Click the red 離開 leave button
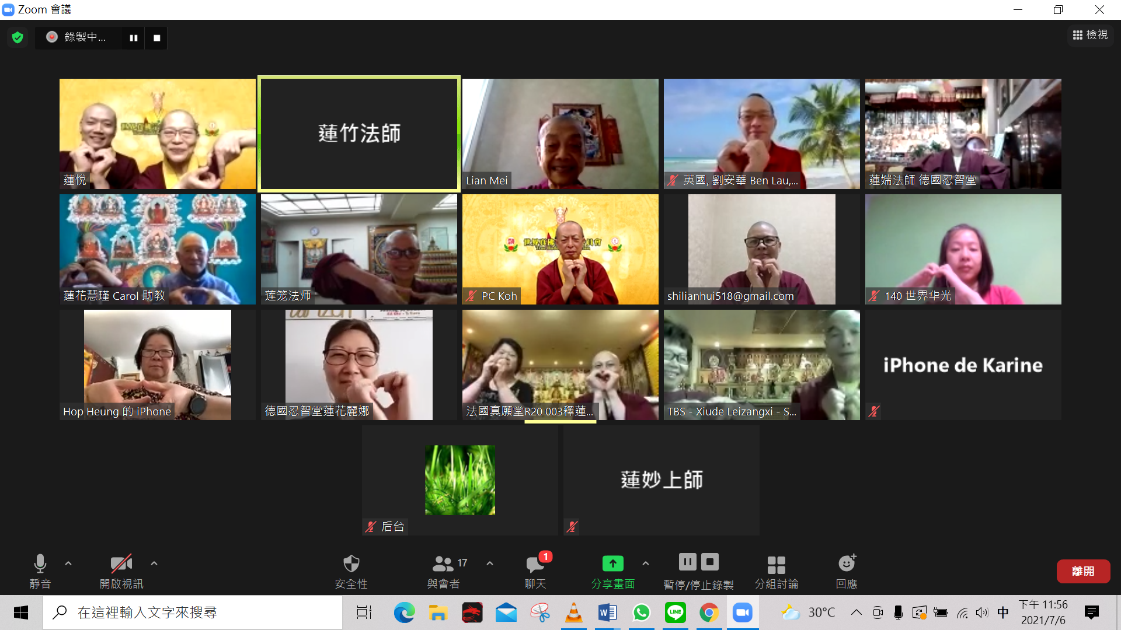The image size is (1121, 630). coord(1083,571)
